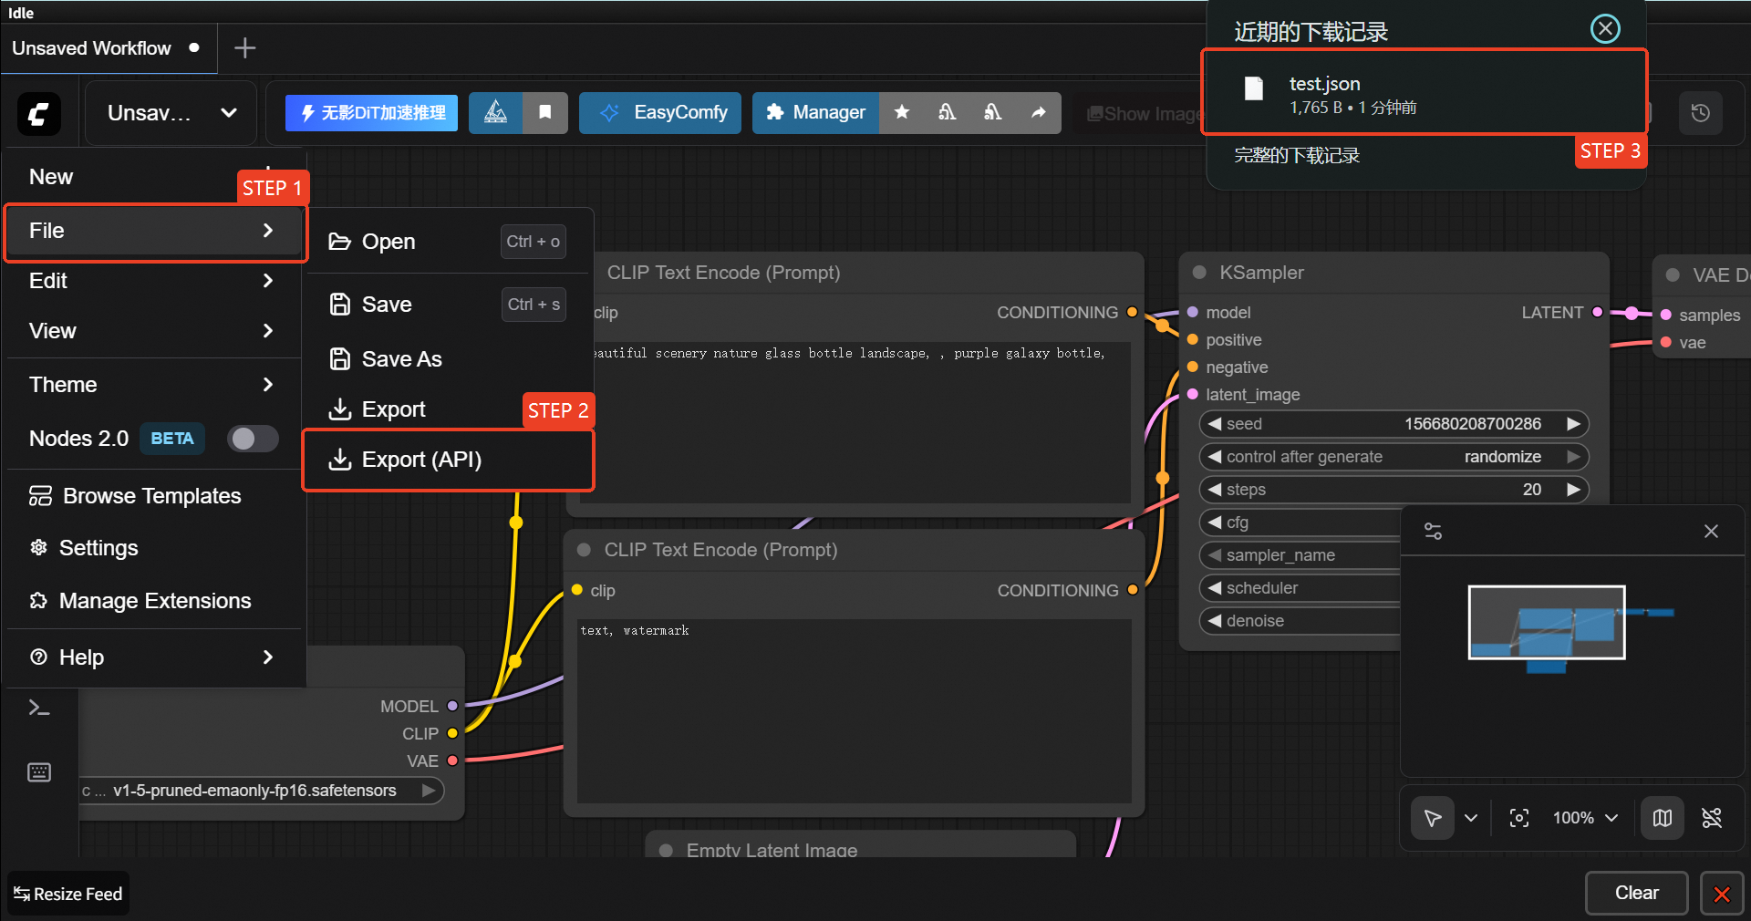
Task: Click the bookmark icon in toolbar
Action: pyautogui.click(x=545, y=112)
